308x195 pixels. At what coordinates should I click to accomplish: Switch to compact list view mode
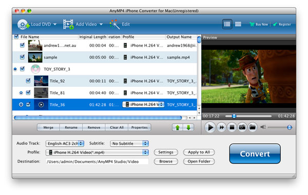pyautogui.click(x=238, y=24)
